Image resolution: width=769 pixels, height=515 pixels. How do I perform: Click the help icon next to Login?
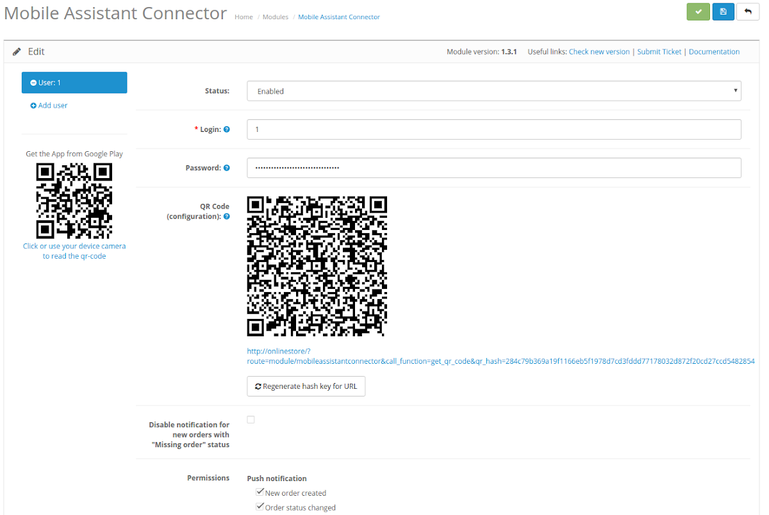[226, 129]
